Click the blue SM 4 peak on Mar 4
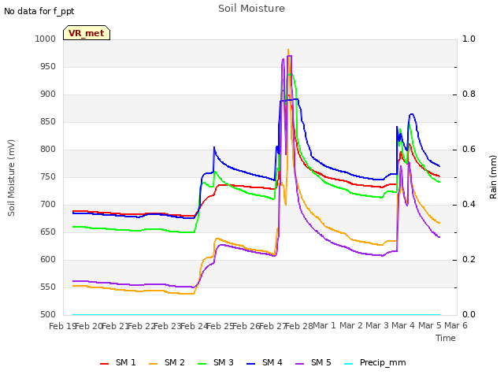 pyautogui.click(x=412, y=114)
